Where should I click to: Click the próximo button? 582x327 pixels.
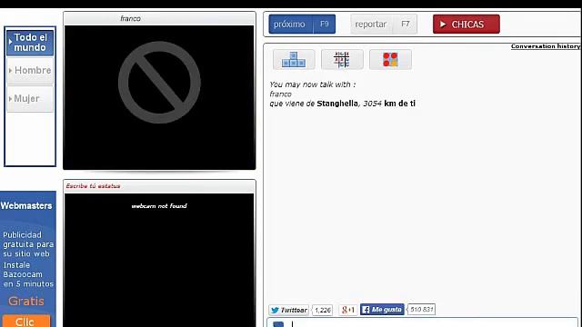click(291, 25)
